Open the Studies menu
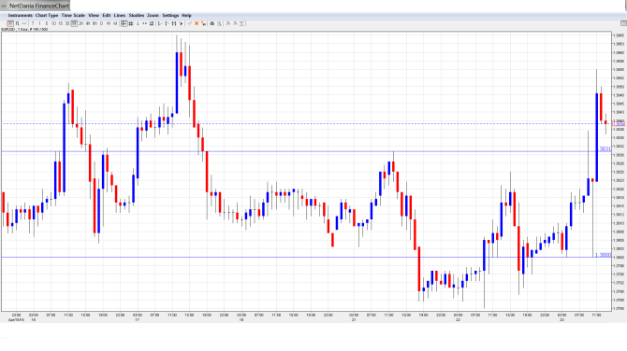This screenshot has width=627, height=351. pyautogui.click(x=137, y=15)
